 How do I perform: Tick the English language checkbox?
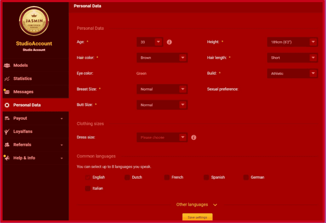(x=88, y=177)
